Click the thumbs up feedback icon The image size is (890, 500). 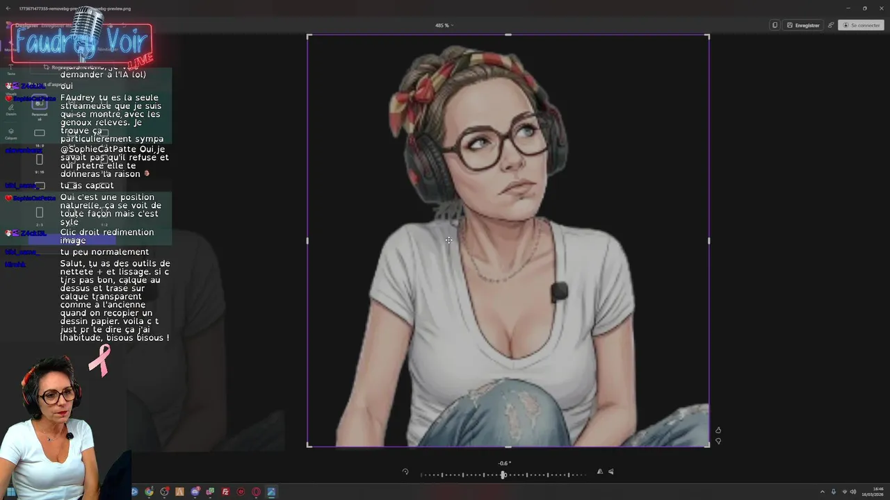(718, 430)
